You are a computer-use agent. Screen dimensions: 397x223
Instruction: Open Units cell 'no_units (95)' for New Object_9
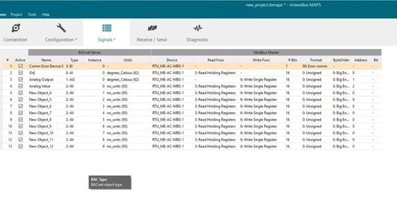pos(117,126)
